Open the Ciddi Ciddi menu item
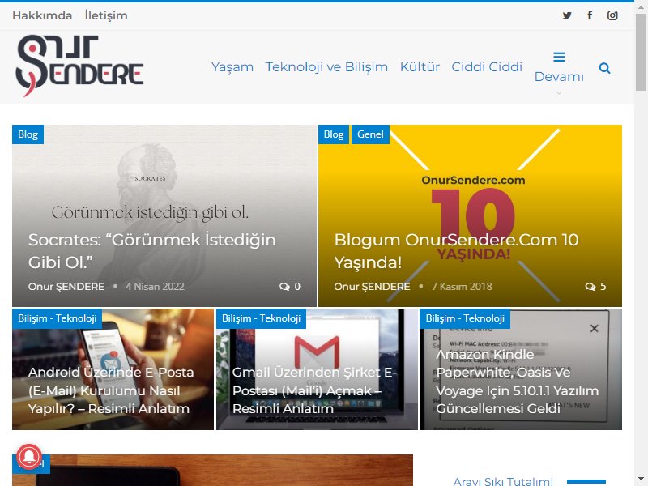648x486 pixels. [x=487, y=67]
